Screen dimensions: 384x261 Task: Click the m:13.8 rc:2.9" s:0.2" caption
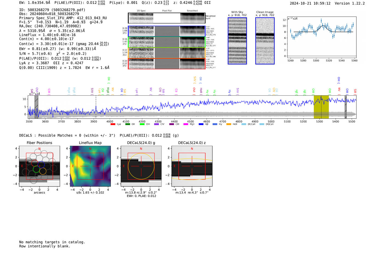pyautogui.click(x=141, y=193)
